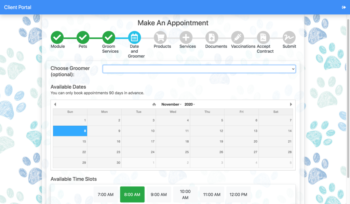The width and height of the screenshot is (350, 204).
Task: Go to the Submit signature step icon
Action: 289,37
